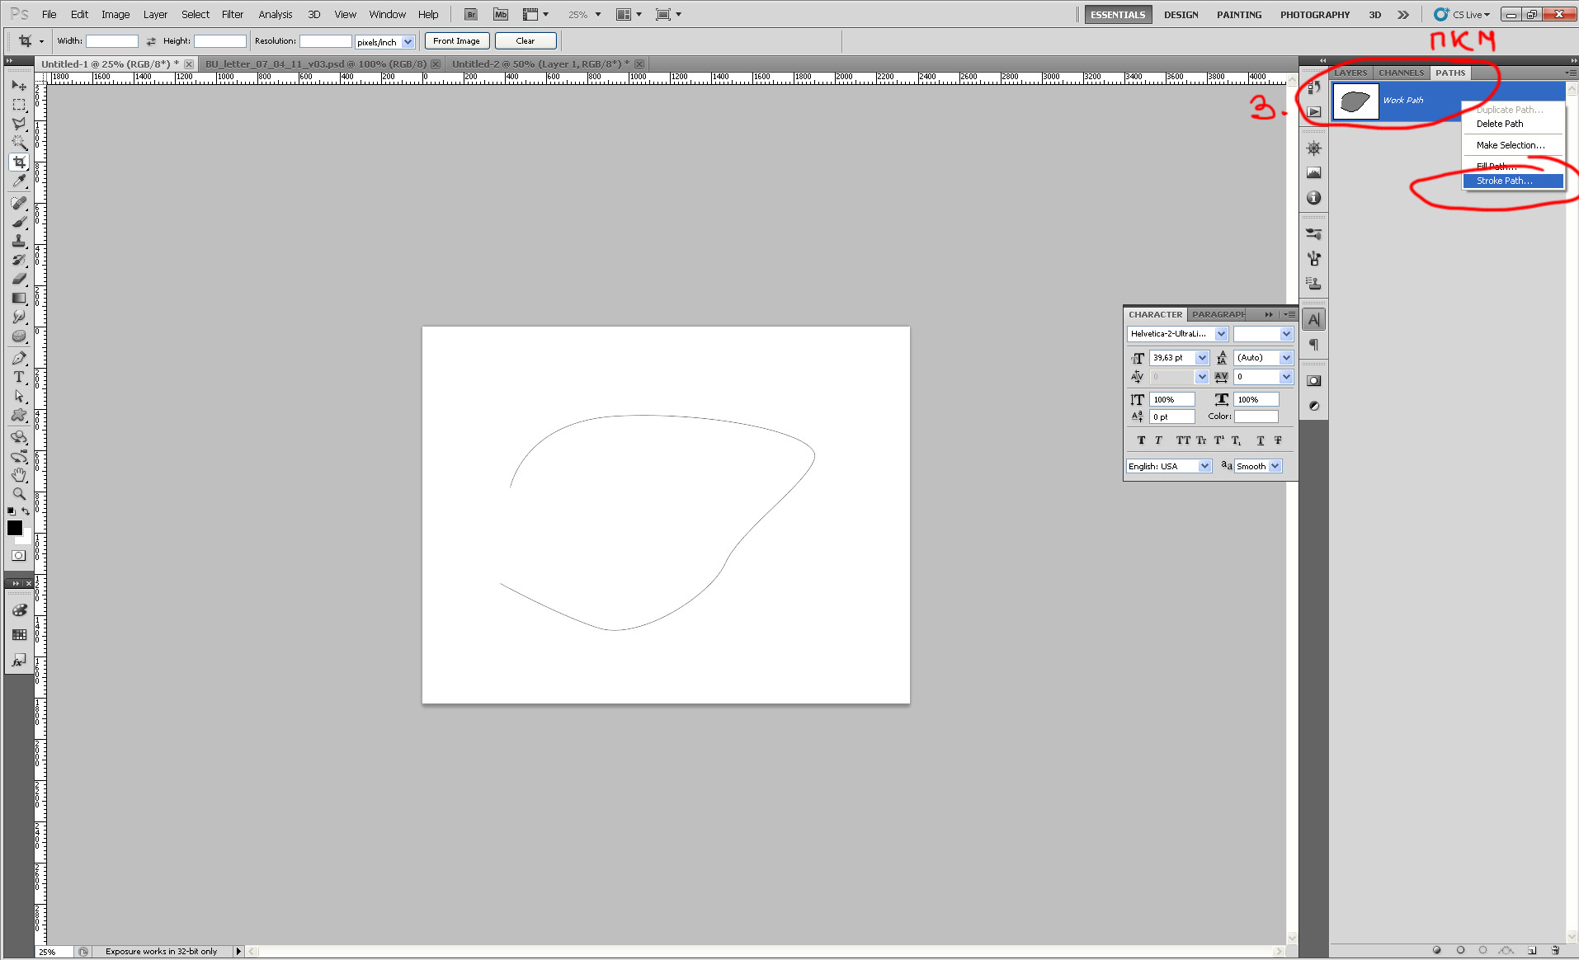Click the Work Path thumbnail
The image size is (1579, 960).
(x=1355, y=101)
